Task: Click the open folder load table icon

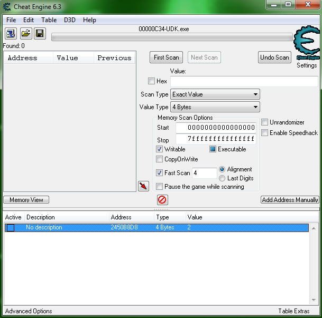Action: click(x=26, y=34)
